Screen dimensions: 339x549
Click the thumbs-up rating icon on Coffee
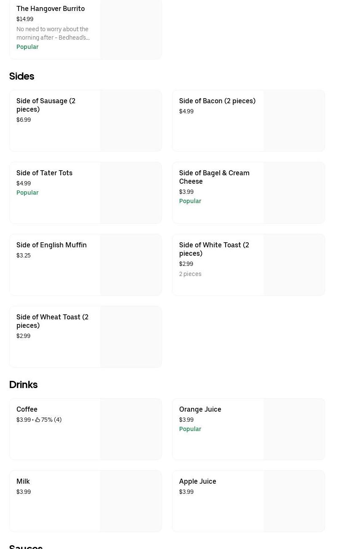tap(38, 420)
